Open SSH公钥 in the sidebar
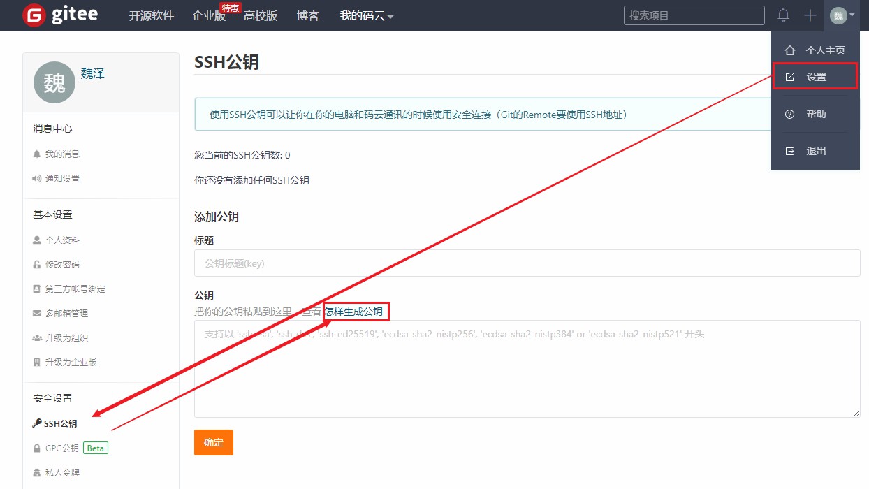Image resolution: width=869 pixels, height=489 pixels. (61, 423)
